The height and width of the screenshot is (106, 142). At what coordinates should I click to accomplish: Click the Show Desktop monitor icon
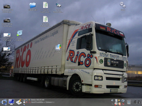point(11,102)
